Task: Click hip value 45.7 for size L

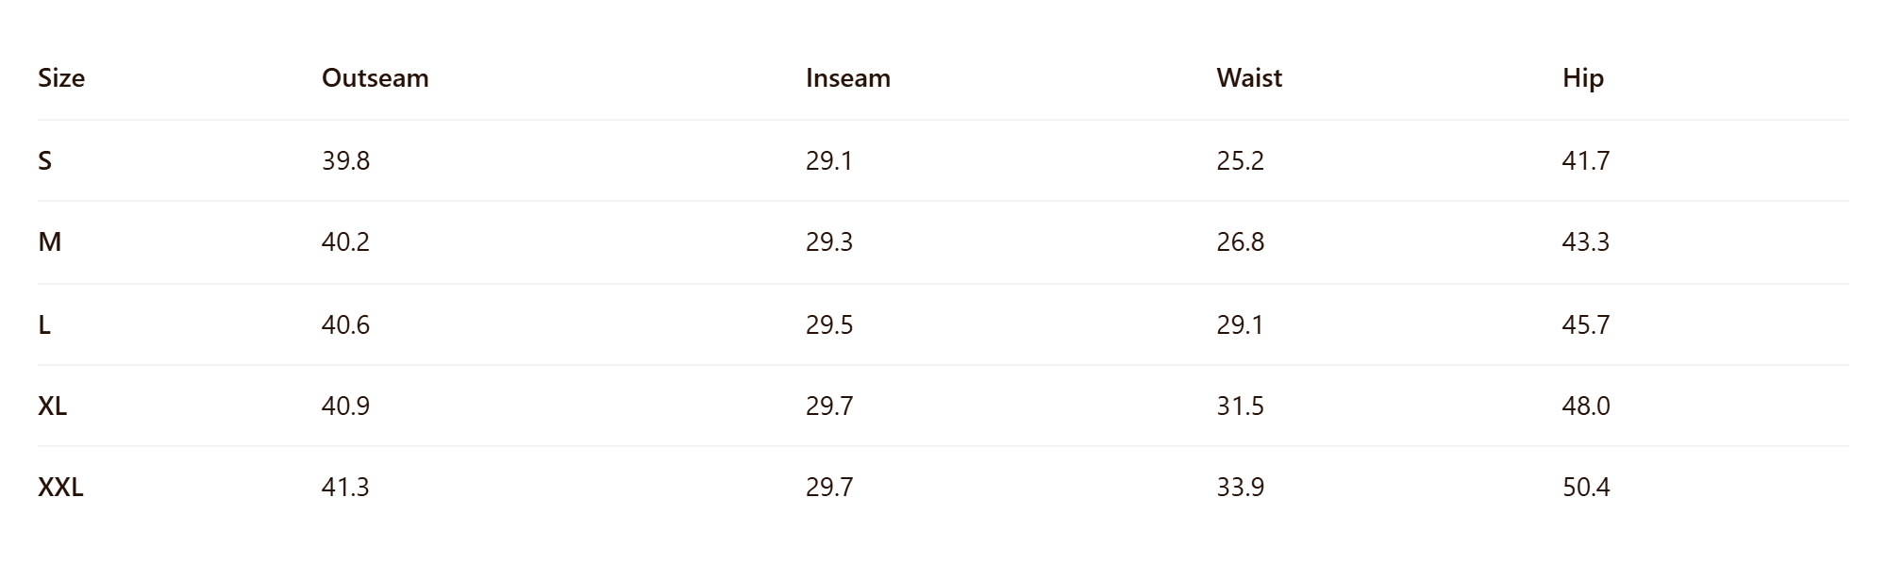Action: (1586, 324)
